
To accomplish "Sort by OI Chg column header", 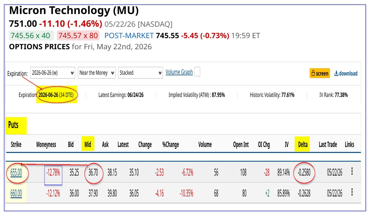I will click(264, 144).
